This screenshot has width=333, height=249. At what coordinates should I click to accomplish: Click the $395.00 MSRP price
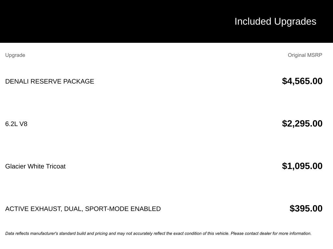coord(306,208)
